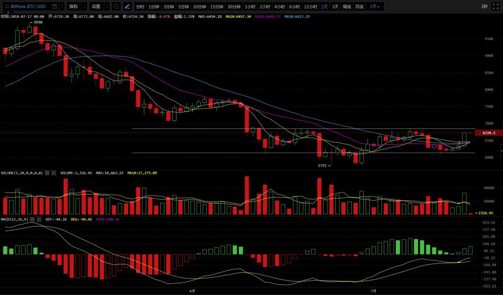Toggle the light/dark theme sun icon

pos(116,7)
